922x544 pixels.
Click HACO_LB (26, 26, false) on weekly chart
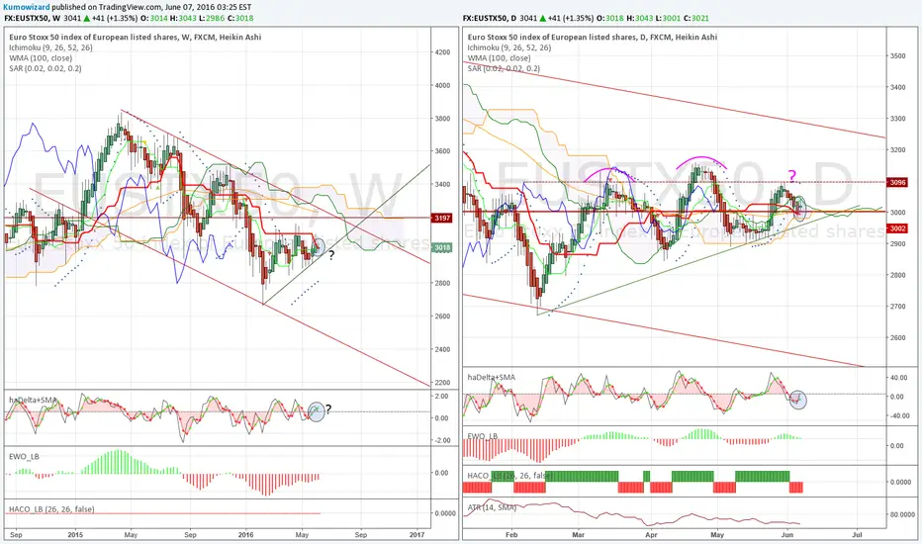51,509
